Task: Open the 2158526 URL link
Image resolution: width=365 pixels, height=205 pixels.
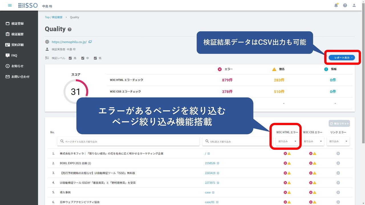Action: (210, 163)
